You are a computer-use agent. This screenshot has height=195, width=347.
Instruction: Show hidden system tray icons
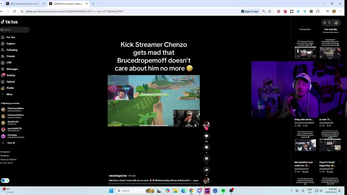pos(291,191)
